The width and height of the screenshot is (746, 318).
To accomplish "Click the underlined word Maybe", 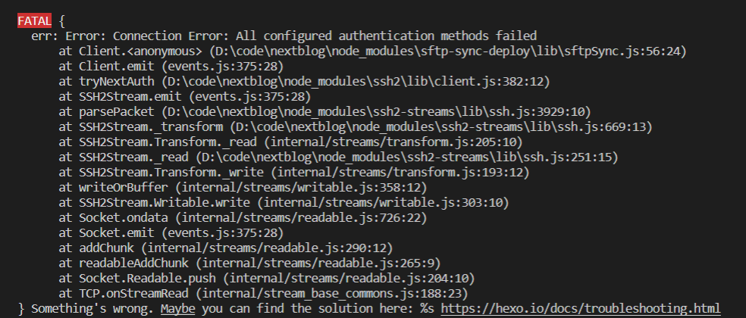I will pos(178,308).
